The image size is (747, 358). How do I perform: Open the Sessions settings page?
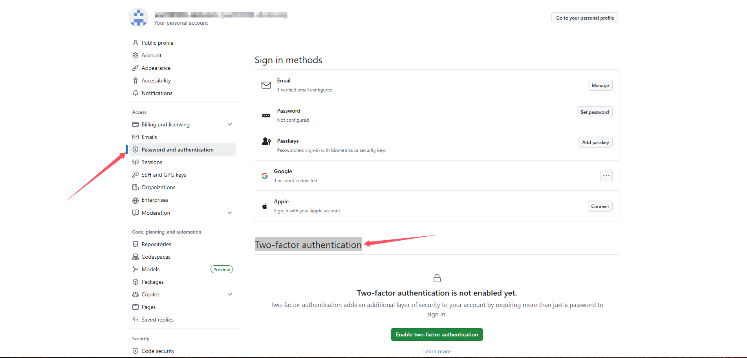click(152, 162)
